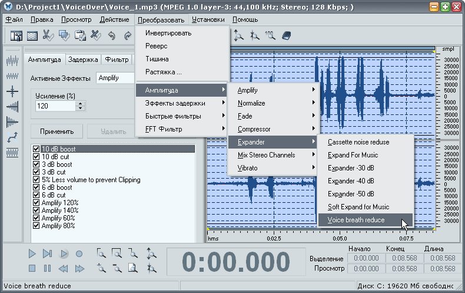Expand the Быстрые фильтры submenu

[181, 116]
